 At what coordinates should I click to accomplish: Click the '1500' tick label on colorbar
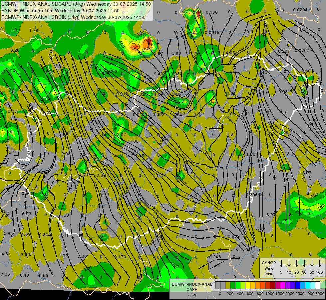tap(280, 294)
